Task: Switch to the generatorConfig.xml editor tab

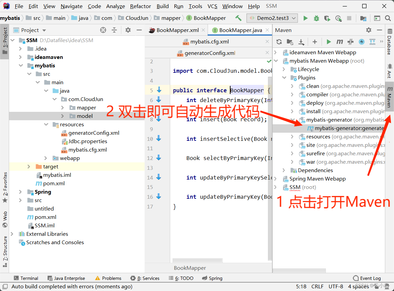Action: click(209, 53)
